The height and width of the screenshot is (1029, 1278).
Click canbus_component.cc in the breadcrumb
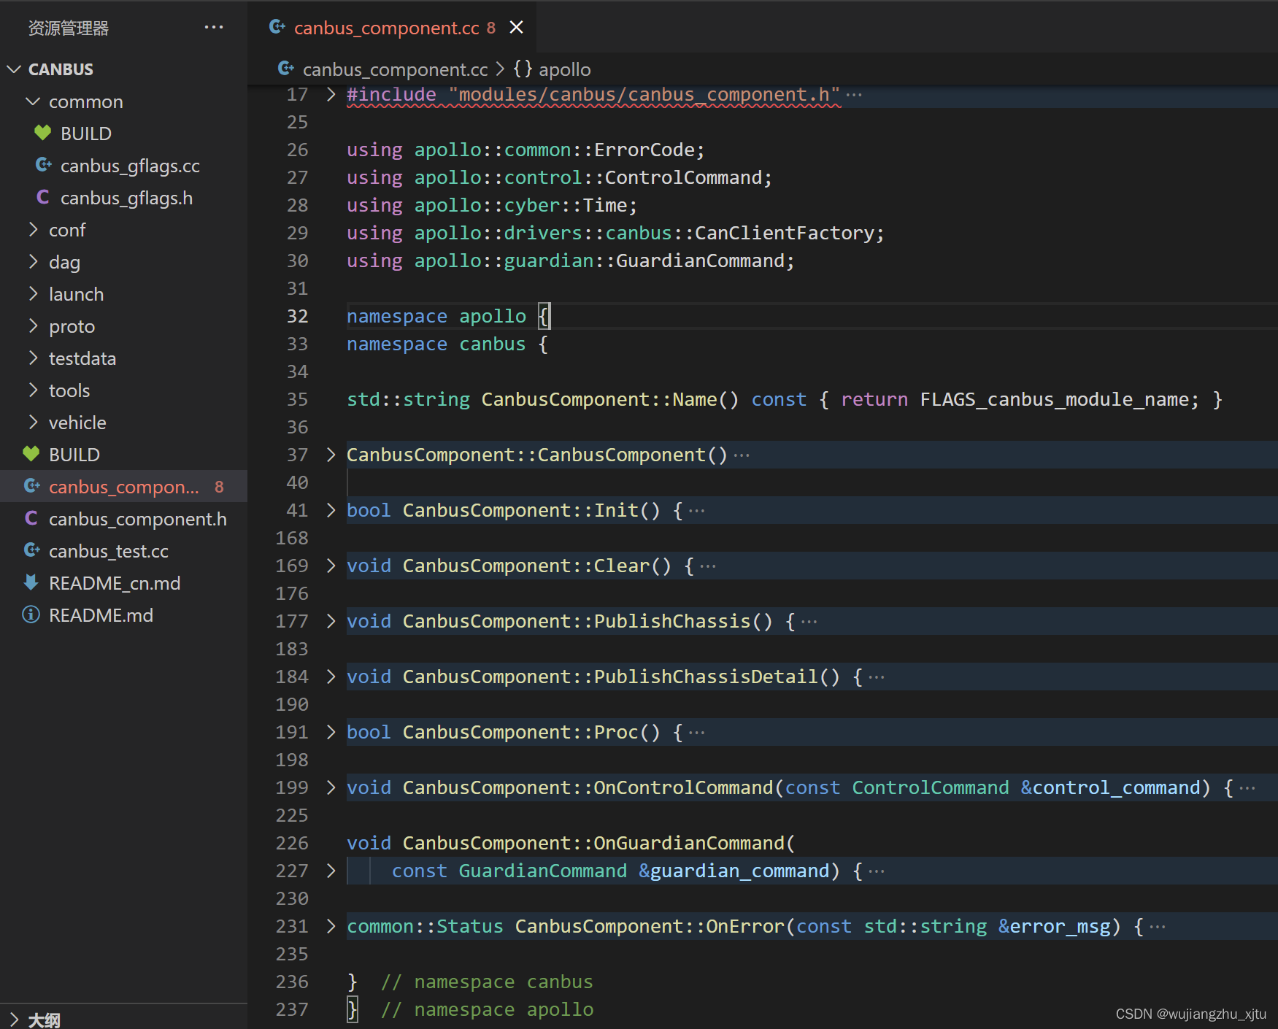pos(395,69)
